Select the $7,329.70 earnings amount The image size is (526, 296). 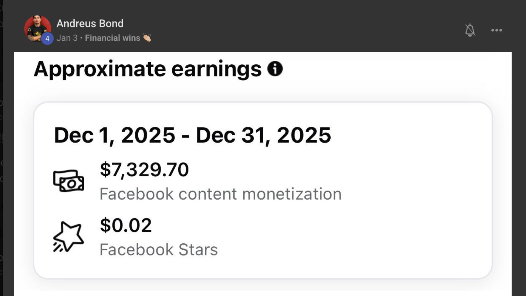pyautogui.click(x=144, y=169)
